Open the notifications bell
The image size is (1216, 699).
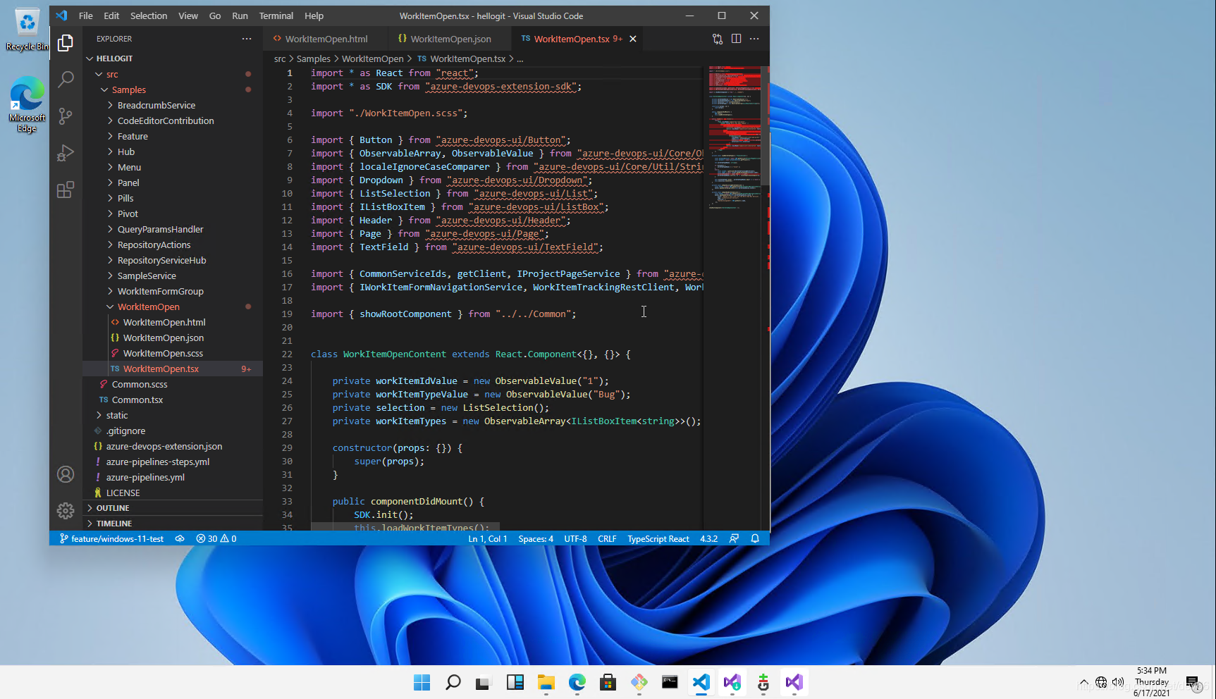(755, 538)
